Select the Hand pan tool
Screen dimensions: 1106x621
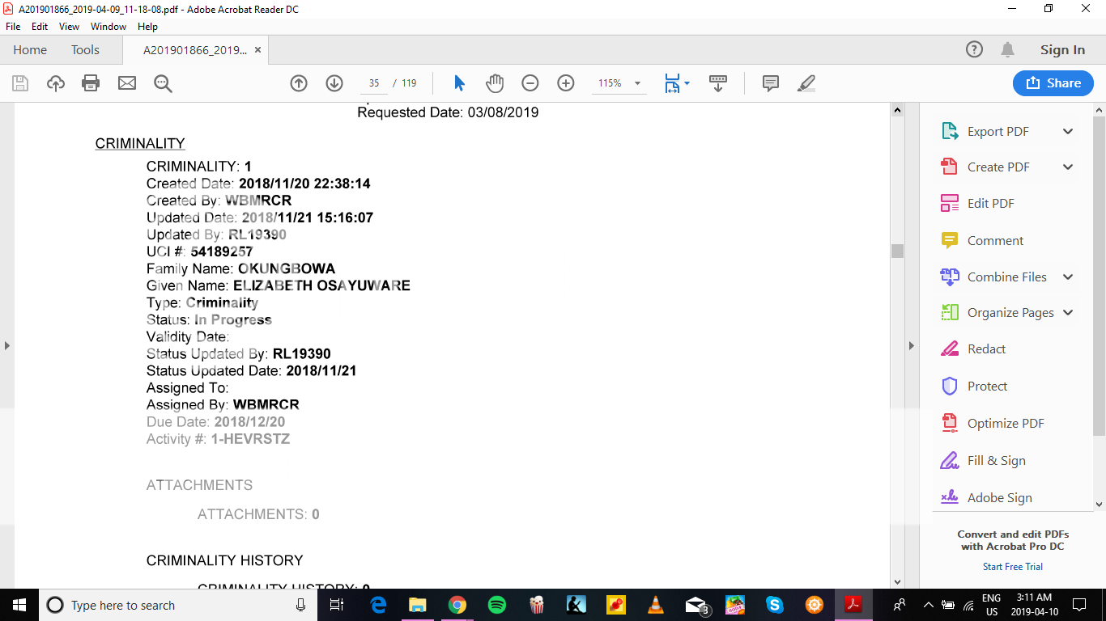(495, 83)
